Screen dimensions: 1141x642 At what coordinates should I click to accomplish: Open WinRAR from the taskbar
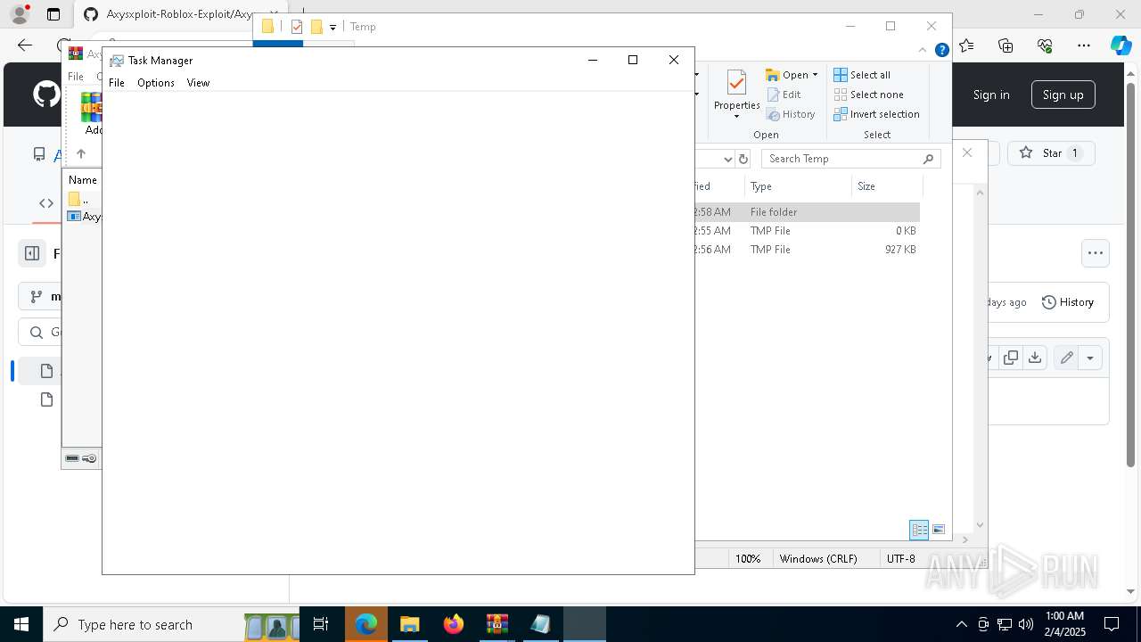(497, 624)
